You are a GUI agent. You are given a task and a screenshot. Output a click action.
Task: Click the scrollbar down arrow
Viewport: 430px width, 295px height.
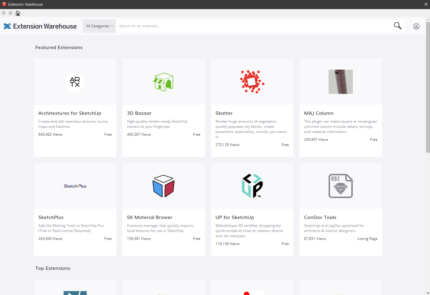pos(428,293)
